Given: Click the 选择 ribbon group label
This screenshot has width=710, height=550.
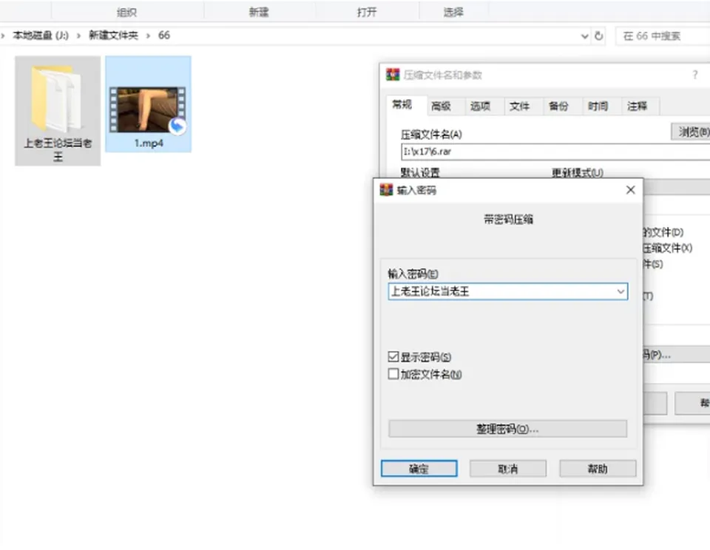Looking at the screenshot, I should pos(453,13).
